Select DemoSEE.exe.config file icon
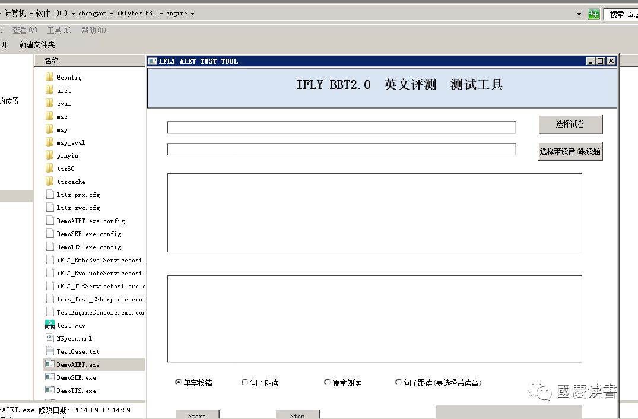The image size is (638, 419). coord(50,233)
